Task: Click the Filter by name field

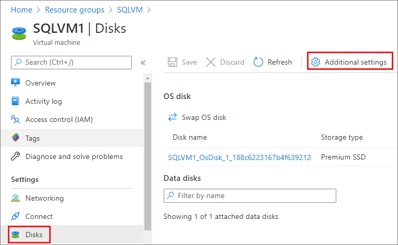Action: coord(250,195)
